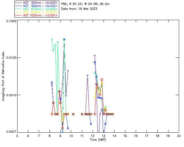The image size is (184, 147).
Task: Click x-axis tick label 20
Action: tap(179, 136)
